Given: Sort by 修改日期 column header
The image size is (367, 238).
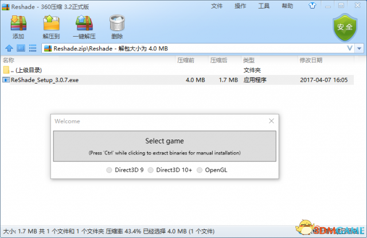Looking at the screenshot, I should pyautogui.click(x=326, y=60).
